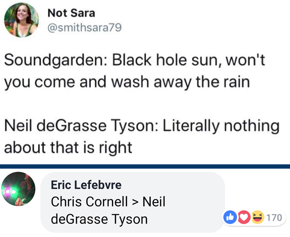Open commenter name "Eric Lefebvre"
The width and height of the screenshot is (290, 237).
pos(86,185)
